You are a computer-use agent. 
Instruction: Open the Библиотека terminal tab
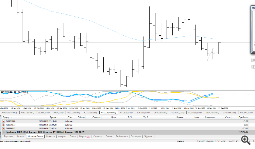(122, 136)
